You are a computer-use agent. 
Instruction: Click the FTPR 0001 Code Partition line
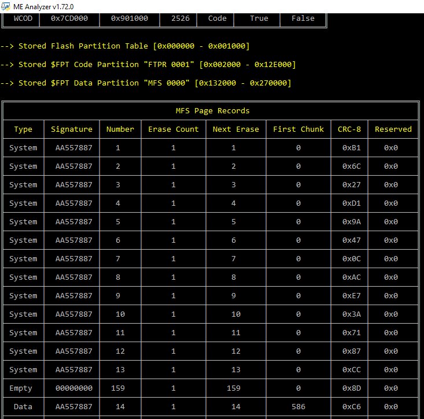tap(148, 65)
